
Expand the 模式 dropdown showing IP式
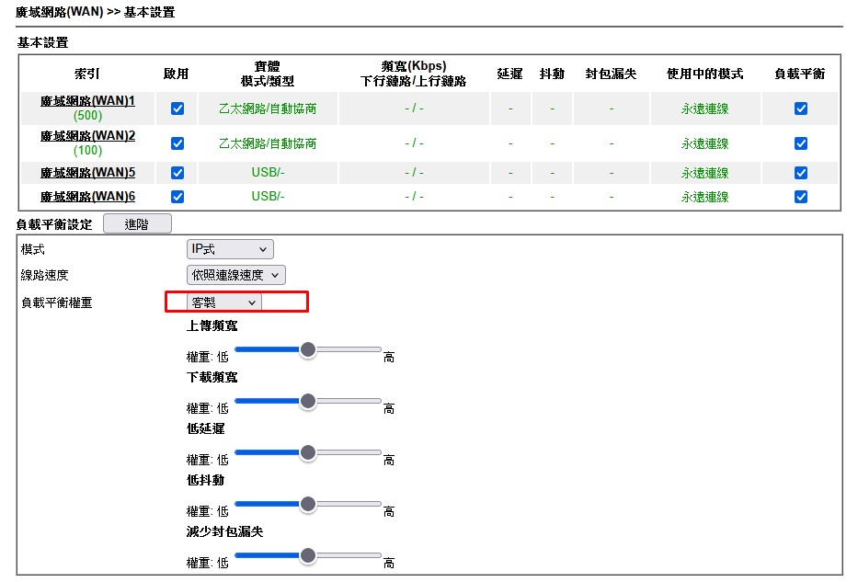coord(229,250)
